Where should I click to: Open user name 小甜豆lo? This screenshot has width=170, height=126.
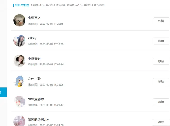(34, 18)
